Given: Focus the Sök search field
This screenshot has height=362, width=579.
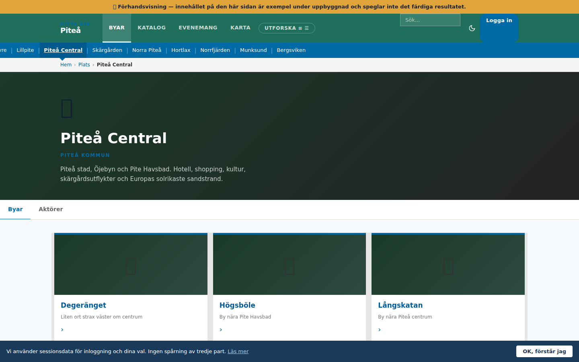Looking at the screenshot, I should click(430, 20).
